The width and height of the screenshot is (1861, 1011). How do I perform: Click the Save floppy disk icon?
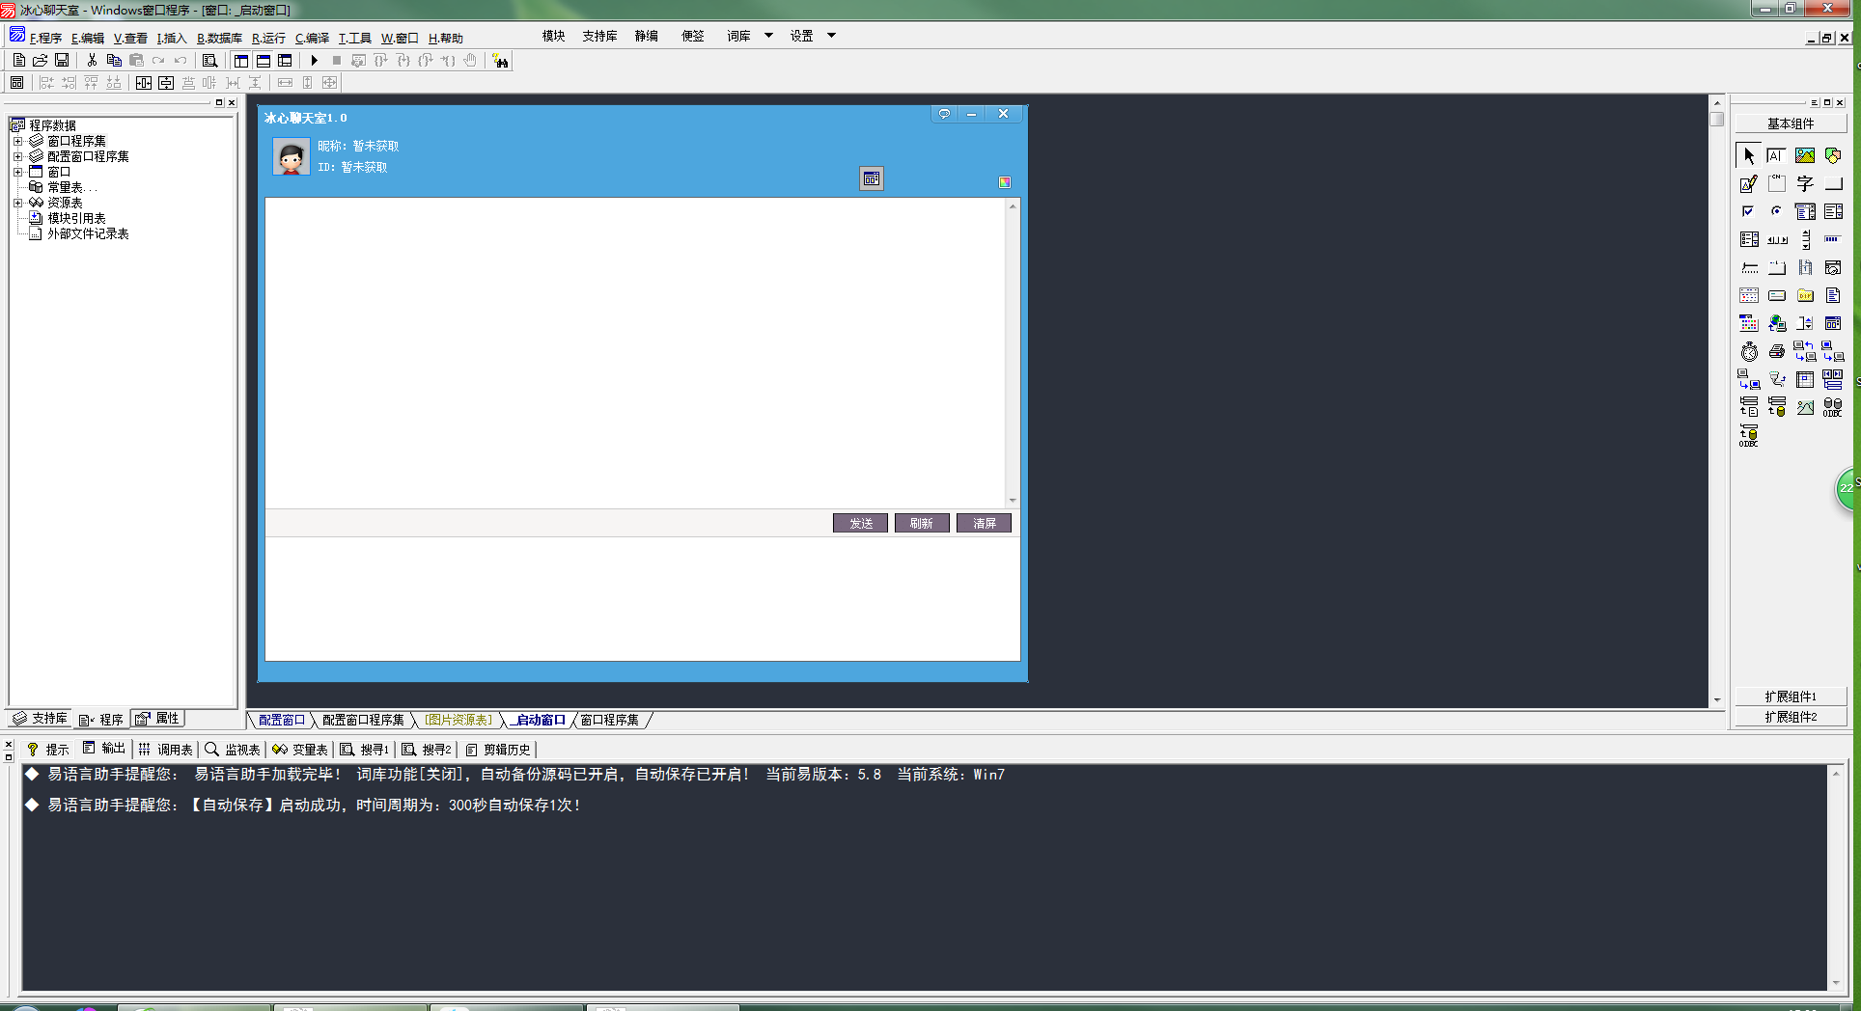62,61
